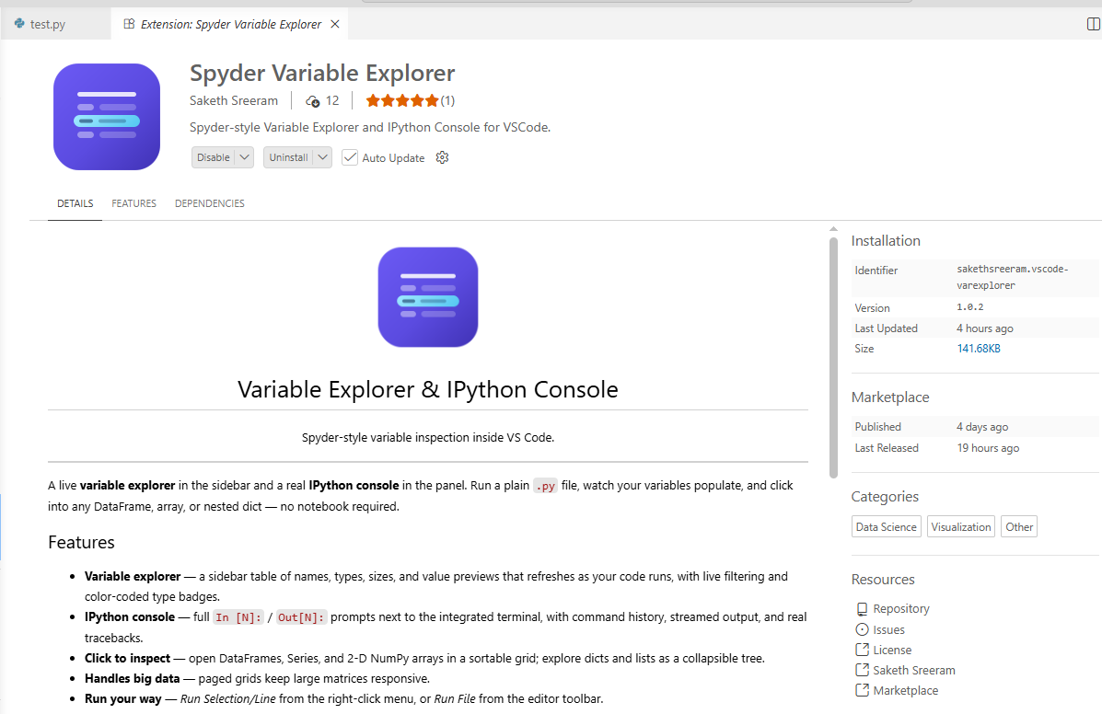Click the Variable Explorer & IPython Console heading
This screenshot has width=1102, height=714.
click(428, 389)
